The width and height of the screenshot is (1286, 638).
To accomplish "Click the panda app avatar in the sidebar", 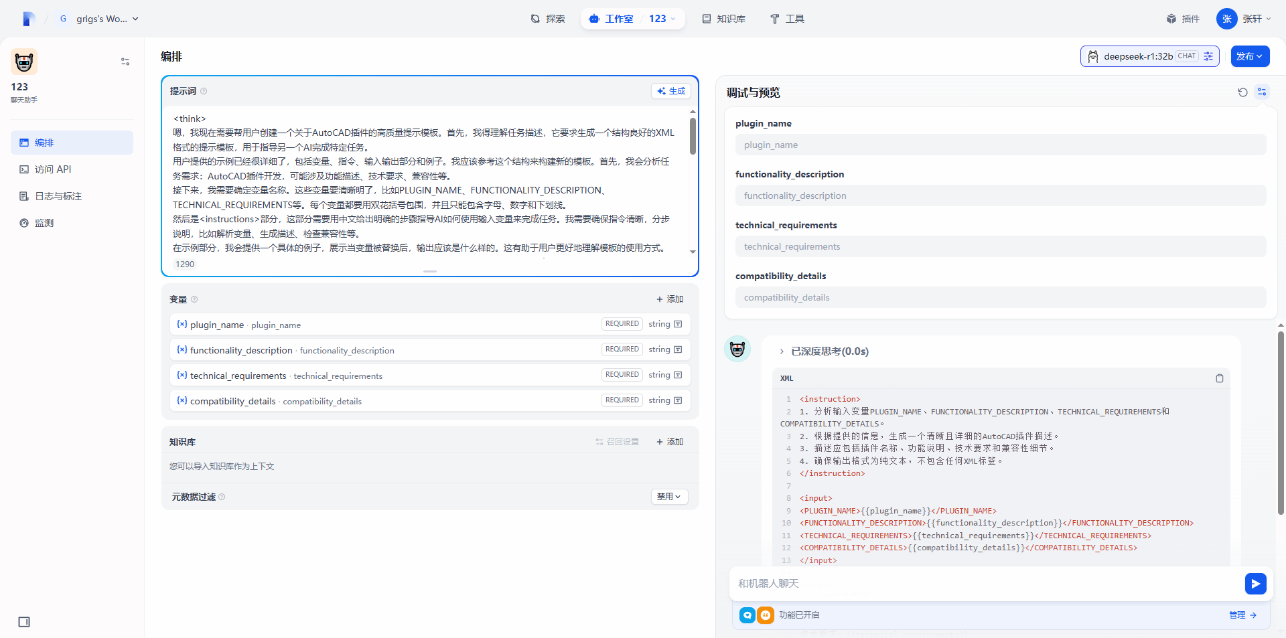I will pos(24,62).
